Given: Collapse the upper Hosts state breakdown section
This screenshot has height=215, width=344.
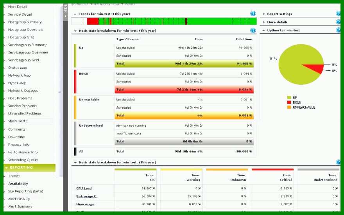Looking at the screenshot, I should coord(75,31).
